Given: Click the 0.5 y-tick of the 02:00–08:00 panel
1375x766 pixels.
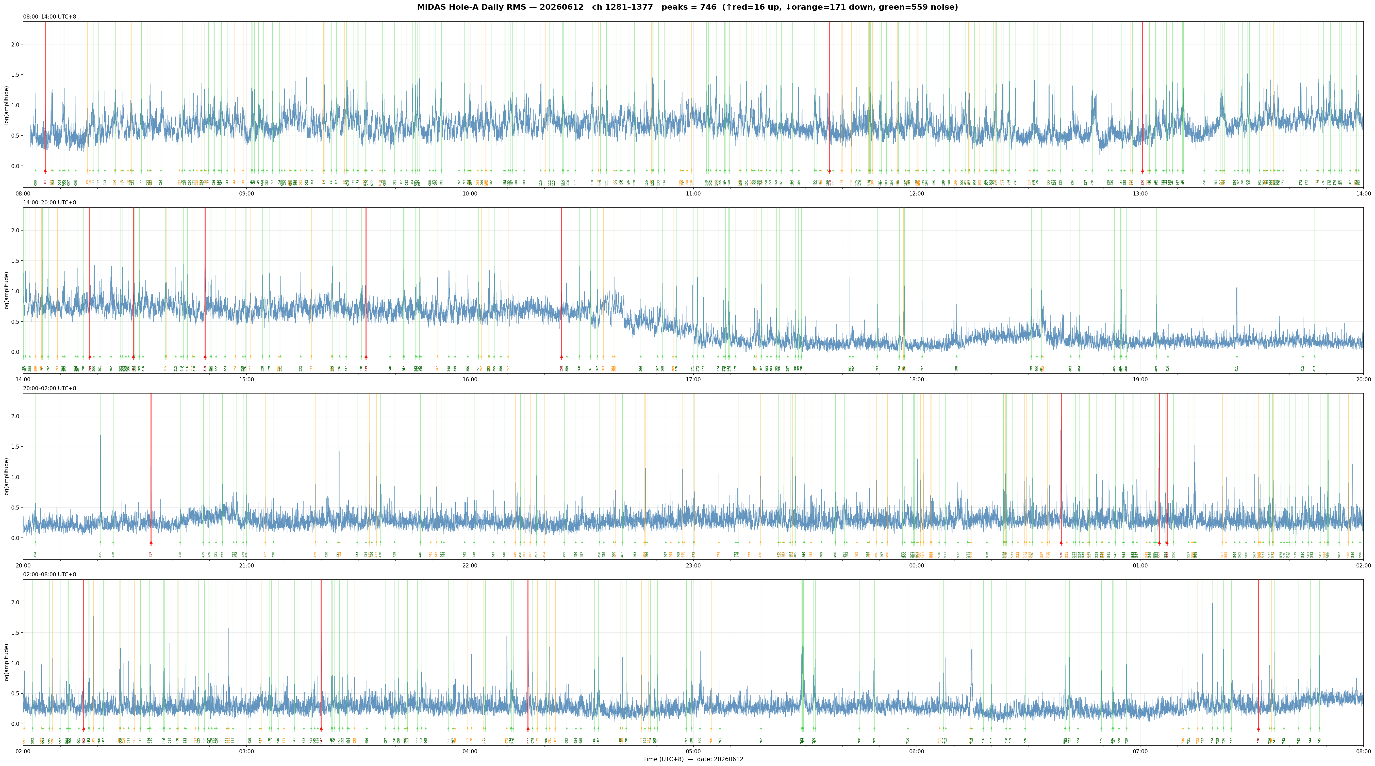Looking at the screenshot, I should pyautogui.click(x=15, y=693).
